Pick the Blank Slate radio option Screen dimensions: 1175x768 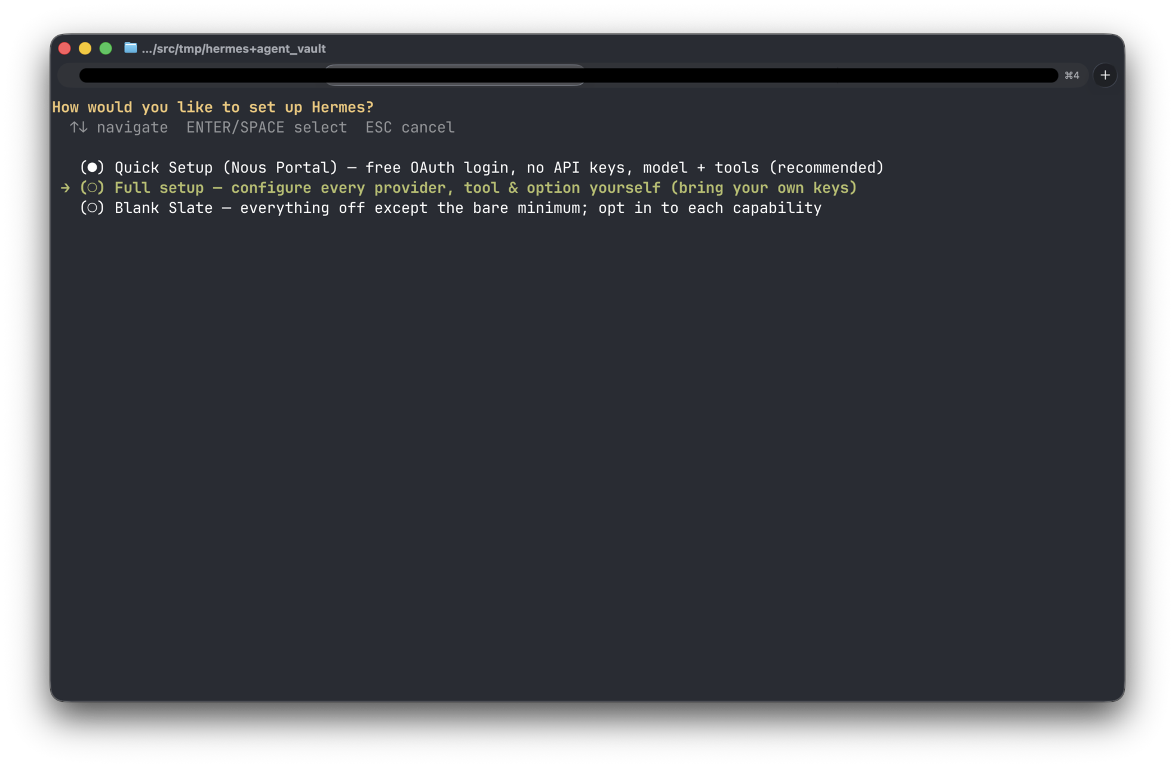92,208
